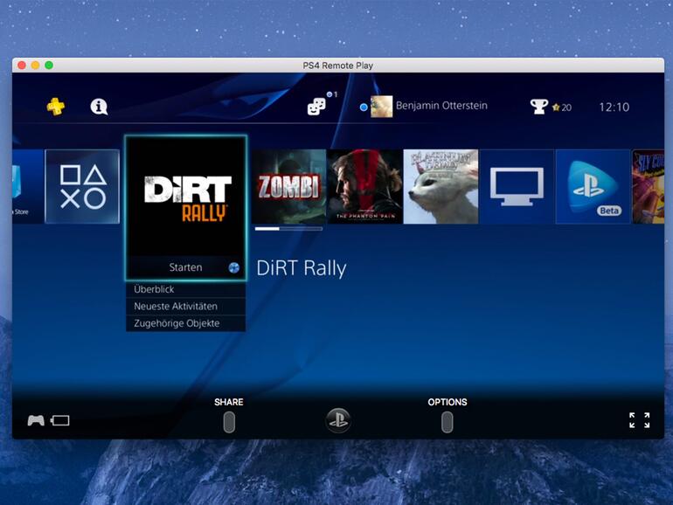The image size is (673, 505).
Task: Open the notifications info icon
Action: 99,107
